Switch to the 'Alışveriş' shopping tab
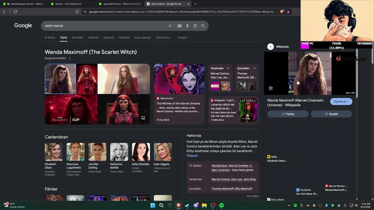Screen dimensions: 374x210 (109, 38)
